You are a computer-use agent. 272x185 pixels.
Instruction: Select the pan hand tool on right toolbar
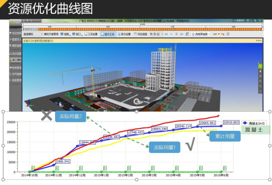coord(260,71)
